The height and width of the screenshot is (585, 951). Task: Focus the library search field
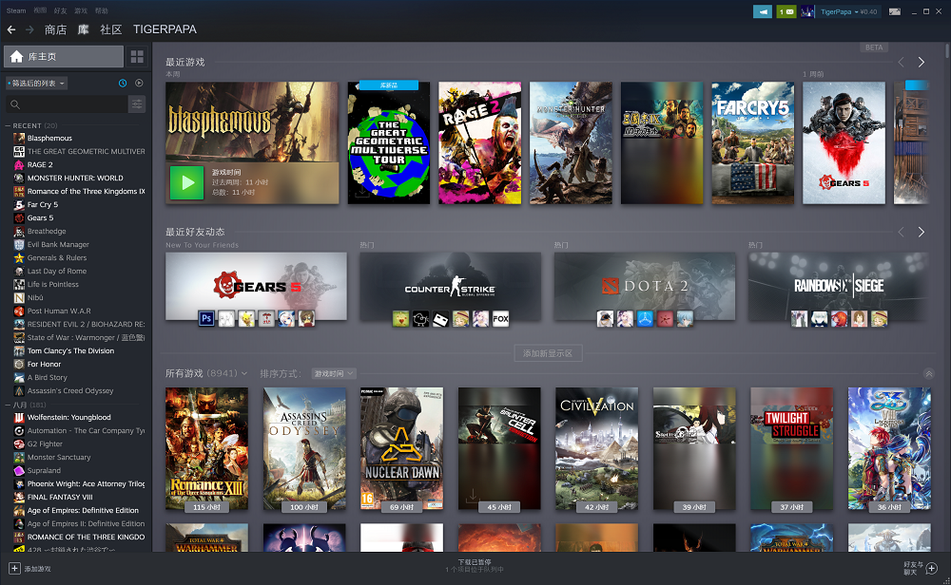coord(67,104)
